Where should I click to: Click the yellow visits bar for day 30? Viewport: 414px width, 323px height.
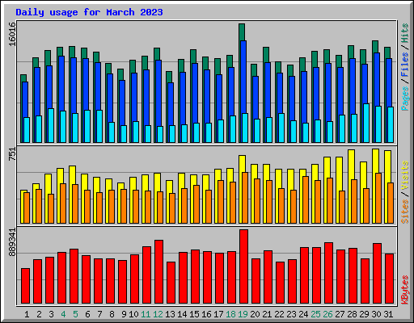pos(376,161)
